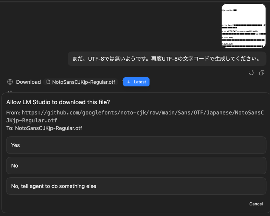Click the NotoSansCJKjp-Regular.otf file chip

click(x=81, y=82)
